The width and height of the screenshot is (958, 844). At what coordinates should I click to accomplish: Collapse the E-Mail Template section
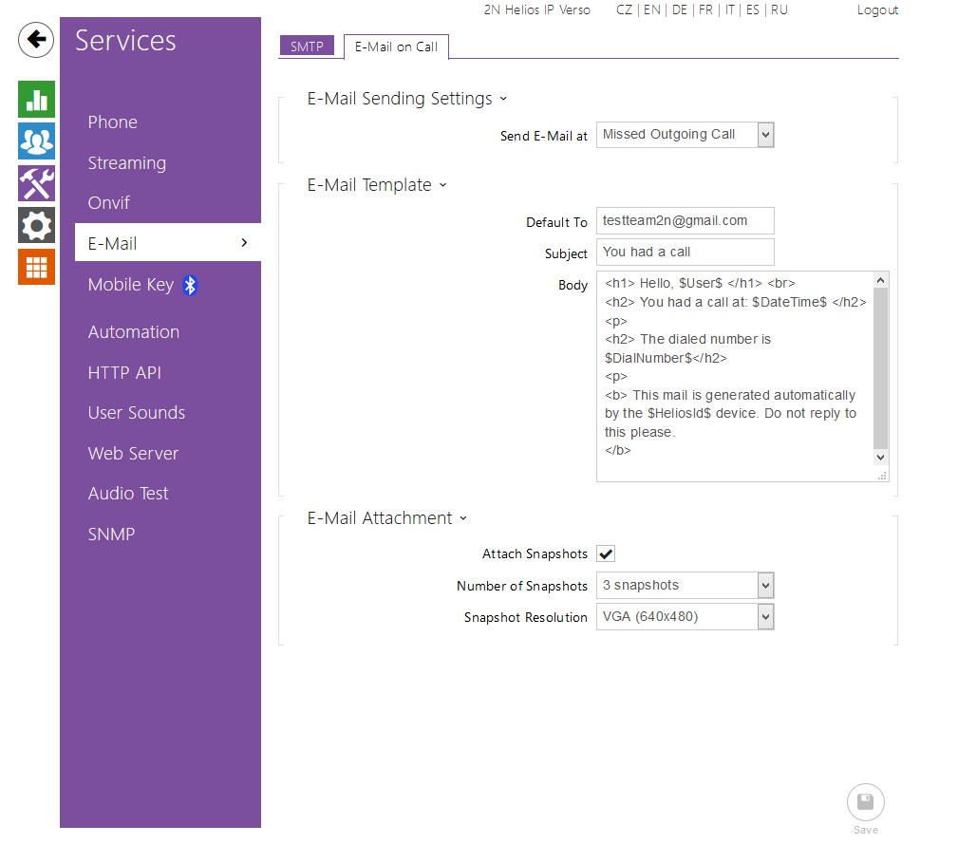tap(442, 186)
